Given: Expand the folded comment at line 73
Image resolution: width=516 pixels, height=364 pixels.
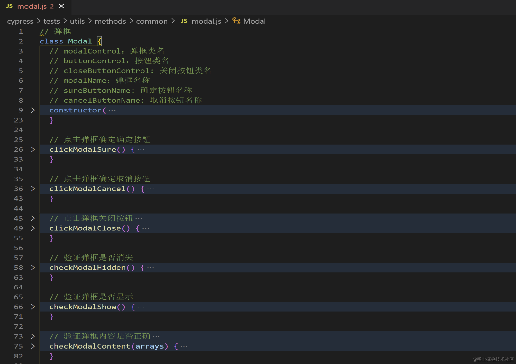Looking at the screenshot, I should click(33, 336).
